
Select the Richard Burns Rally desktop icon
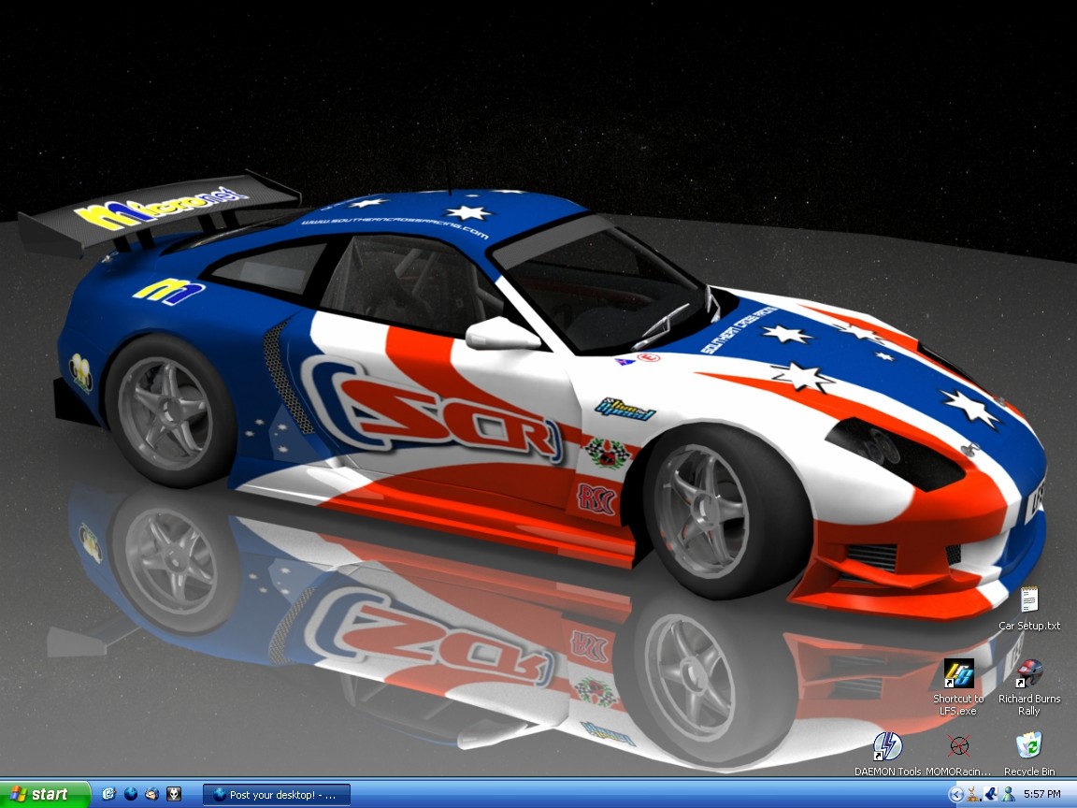(1029, 687)
